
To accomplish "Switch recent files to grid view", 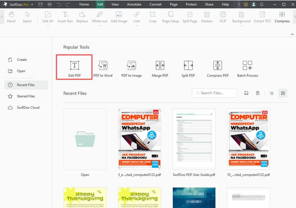I will tap(283, 93).
